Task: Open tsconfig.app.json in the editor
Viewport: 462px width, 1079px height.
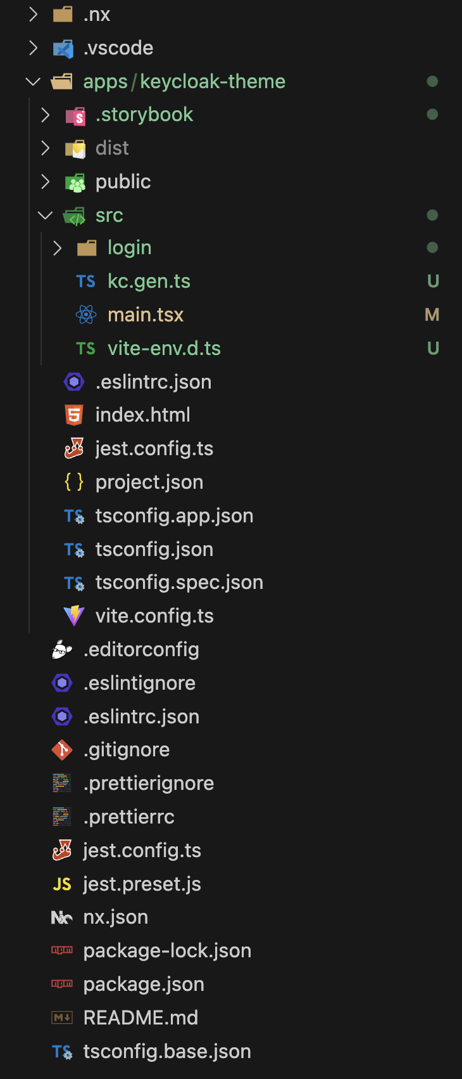Action: pyautogui.click(x=174, y=516)
